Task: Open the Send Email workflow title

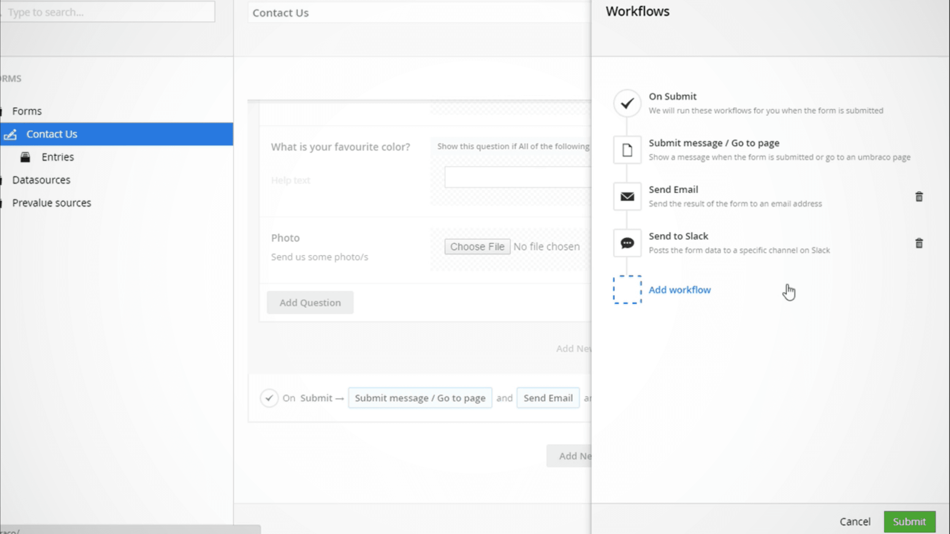Action: point(673,190)
